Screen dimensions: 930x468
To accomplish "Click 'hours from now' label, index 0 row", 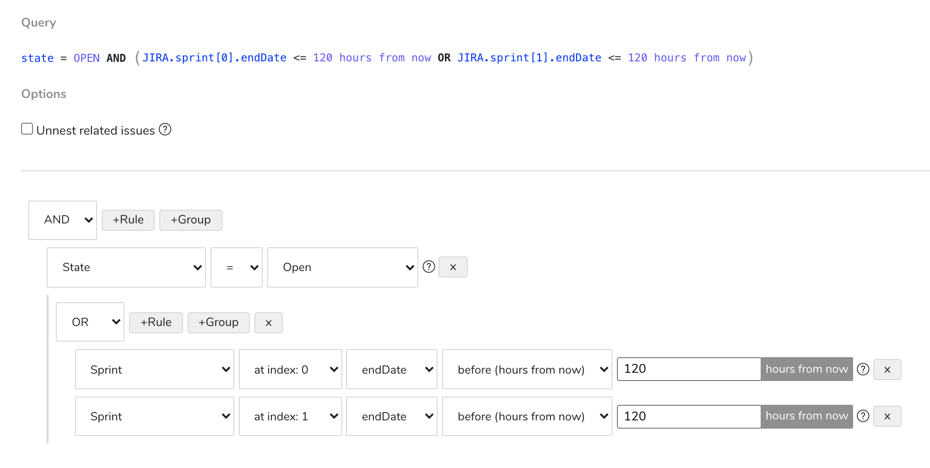I will pos(807,369).
